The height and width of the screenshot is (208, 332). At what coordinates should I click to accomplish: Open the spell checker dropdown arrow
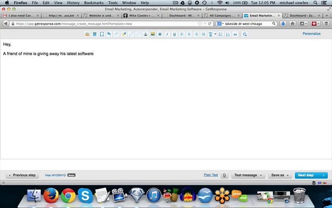[215, 34]
